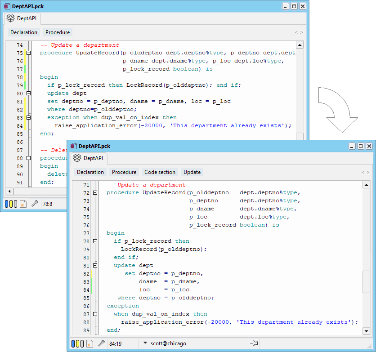Collapse update statement fold at line 81
Image resolution: width=376 pixels, height=352 pixels.
[x=95, y=265]
